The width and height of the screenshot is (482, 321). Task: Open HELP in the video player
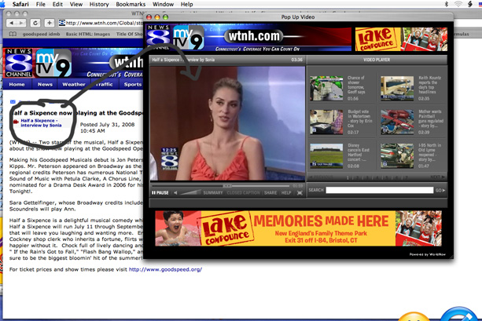[286, 192]
